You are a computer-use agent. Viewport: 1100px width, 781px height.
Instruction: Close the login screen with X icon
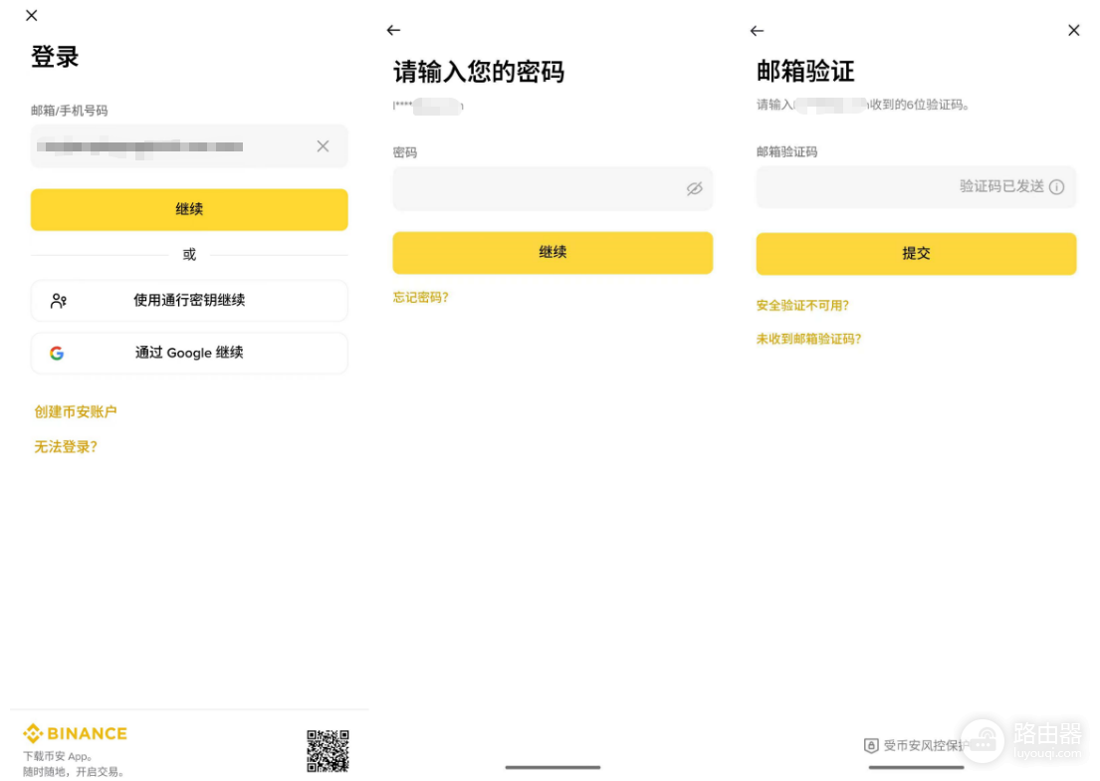click(x=32, y=16)
